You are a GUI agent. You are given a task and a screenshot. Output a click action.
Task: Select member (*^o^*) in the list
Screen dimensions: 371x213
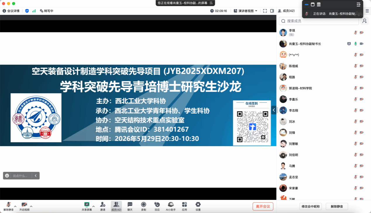pyautogui.click(x=324, y=55)
